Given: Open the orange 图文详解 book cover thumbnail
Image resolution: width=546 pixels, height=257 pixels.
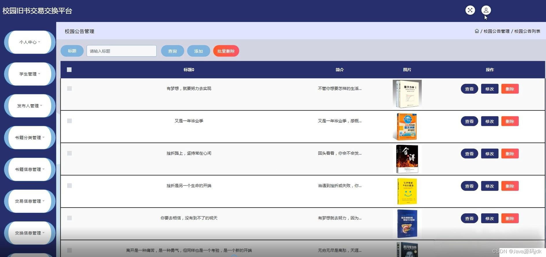Looking at the screenshot, I should (x=407, y=126).
